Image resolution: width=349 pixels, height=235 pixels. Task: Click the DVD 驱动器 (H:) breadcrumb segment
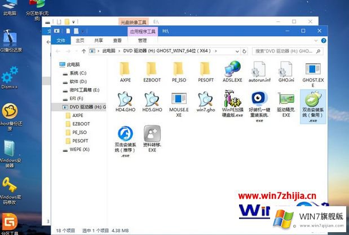pyautogui.click(x=167, y=51)
